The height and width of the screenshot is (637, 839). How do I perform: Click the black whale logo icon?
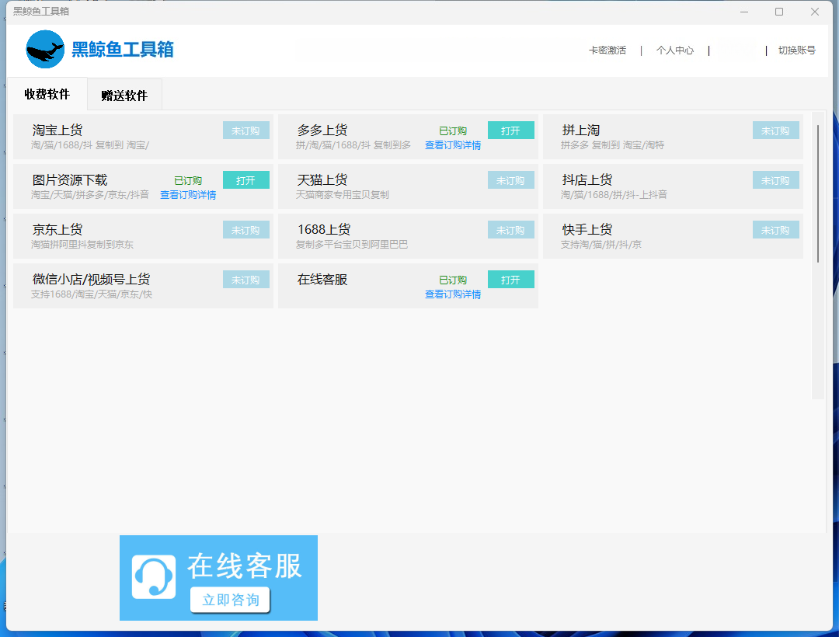pos(45,50)
